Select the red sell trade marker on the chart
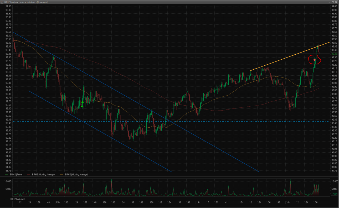This screenshot has width=339, height=208. [315, 60]
